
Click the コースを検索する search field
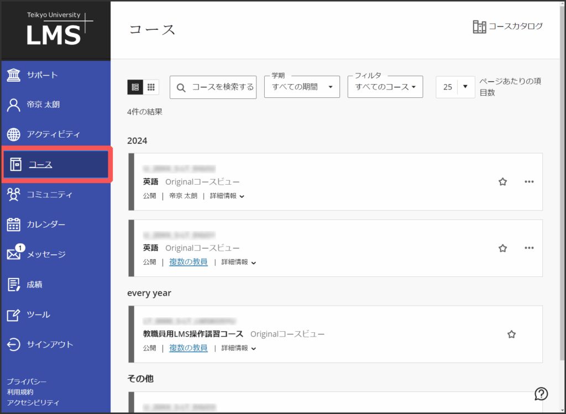tap(213, 87)
